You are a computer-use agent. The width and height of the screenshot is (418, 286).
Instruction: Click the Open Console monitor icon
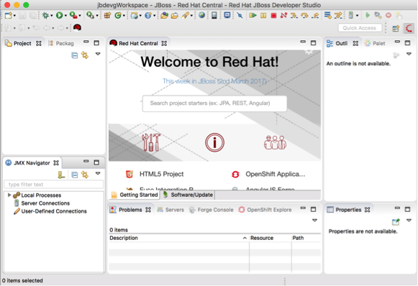[227, 15]
